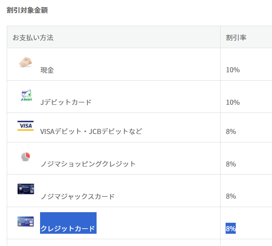Click the 8% rate for VISAデビット row
The image size is (272, 246).
231,131
